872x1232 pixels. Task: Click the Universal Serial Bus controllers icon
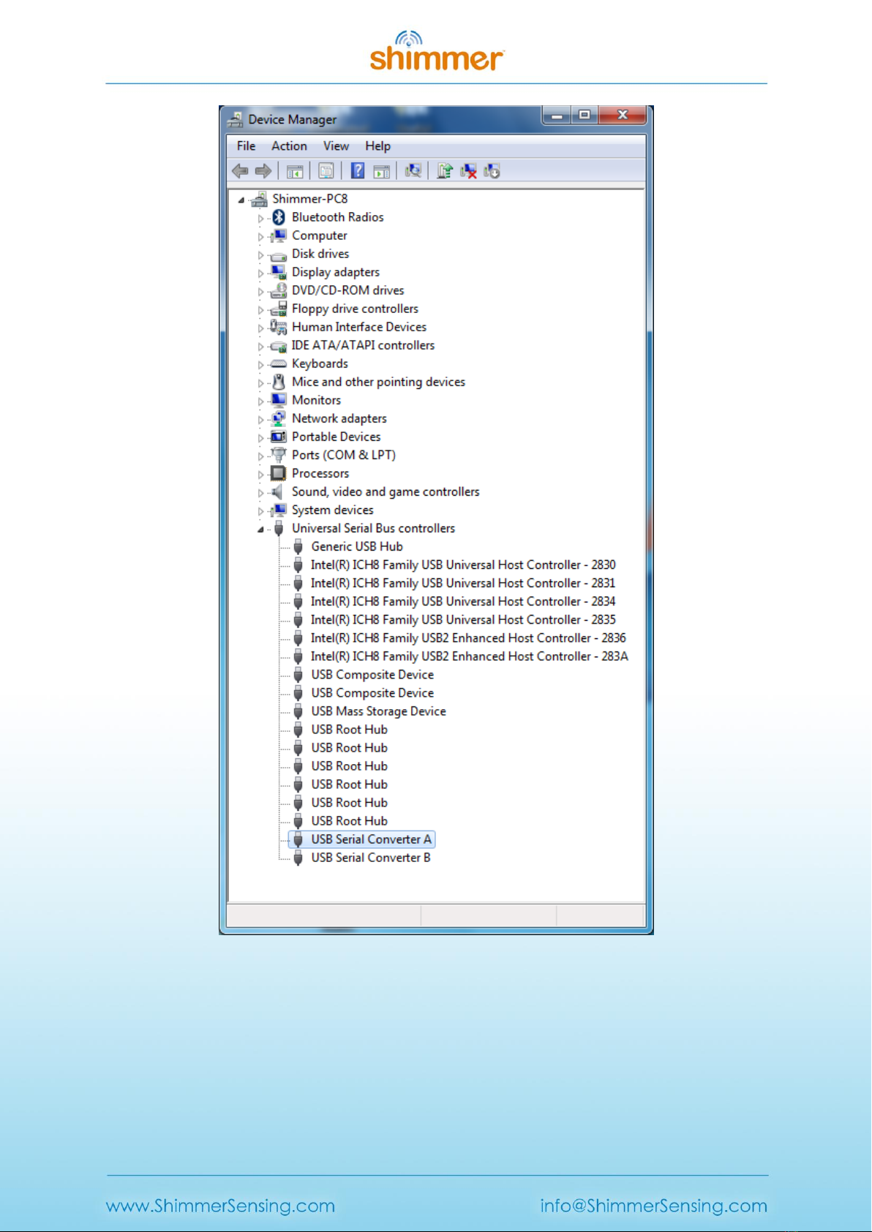(x=279, y=528)
